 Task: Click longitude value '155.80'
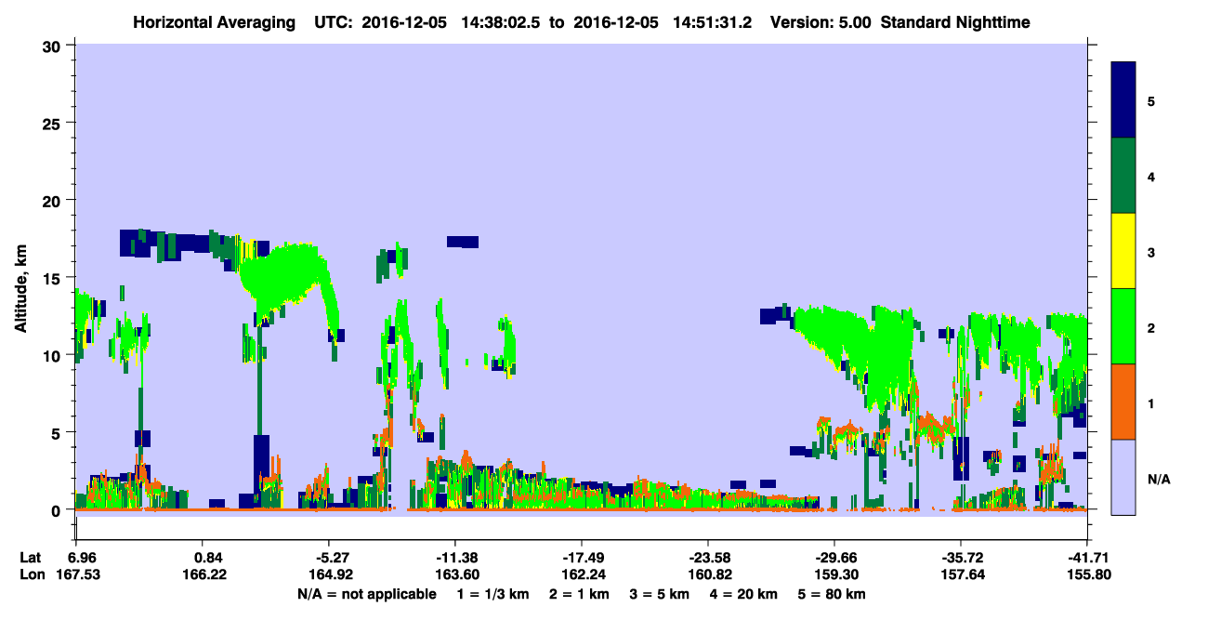[x=1087, y=574]
